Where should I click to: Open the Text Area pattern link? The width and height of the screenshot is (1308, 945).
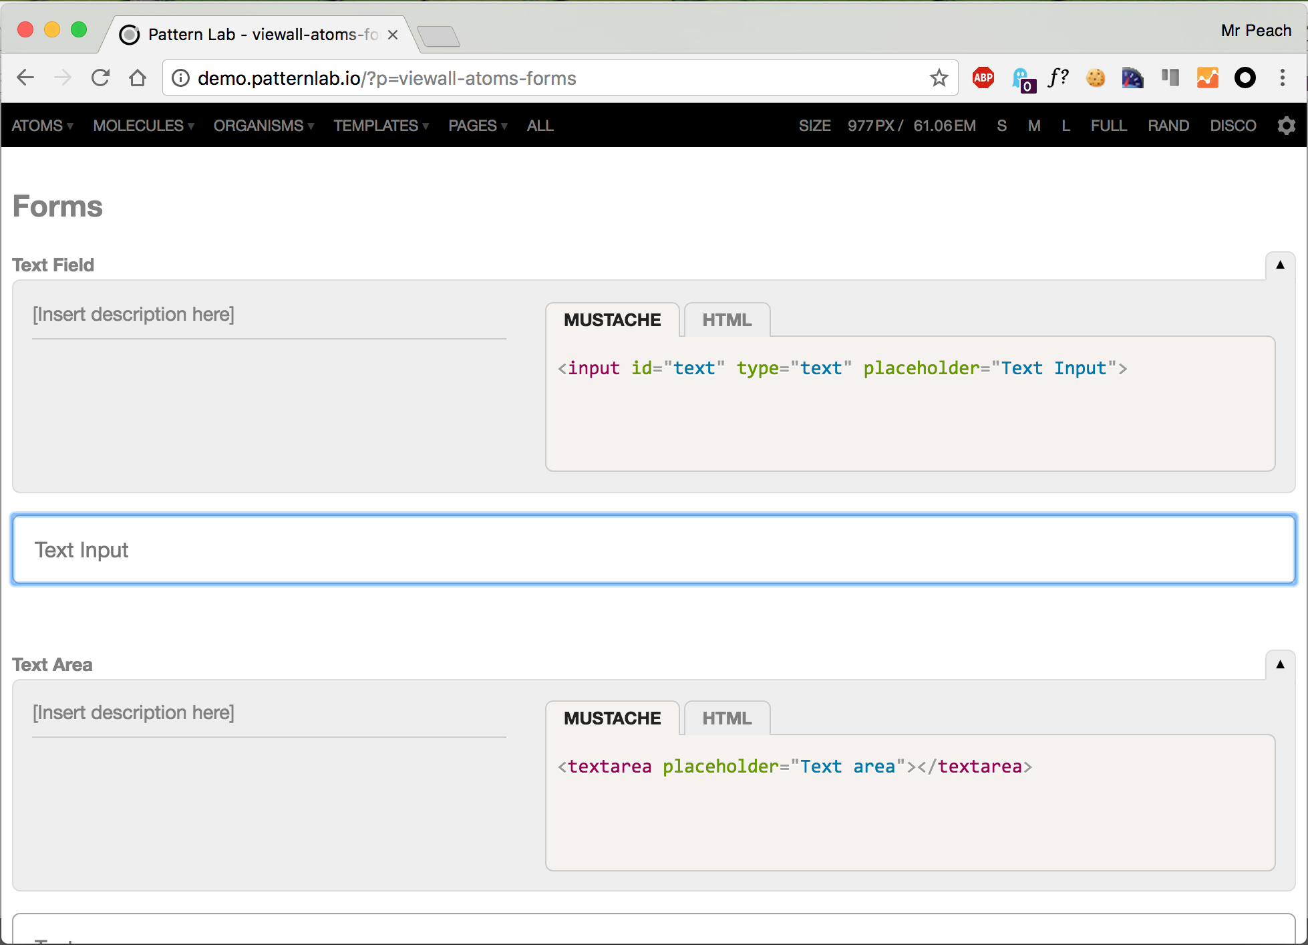point(52,665)
